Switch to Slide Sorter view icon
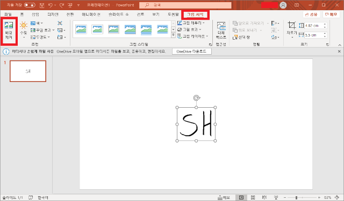The image size is (344, 201). (253, 197)
